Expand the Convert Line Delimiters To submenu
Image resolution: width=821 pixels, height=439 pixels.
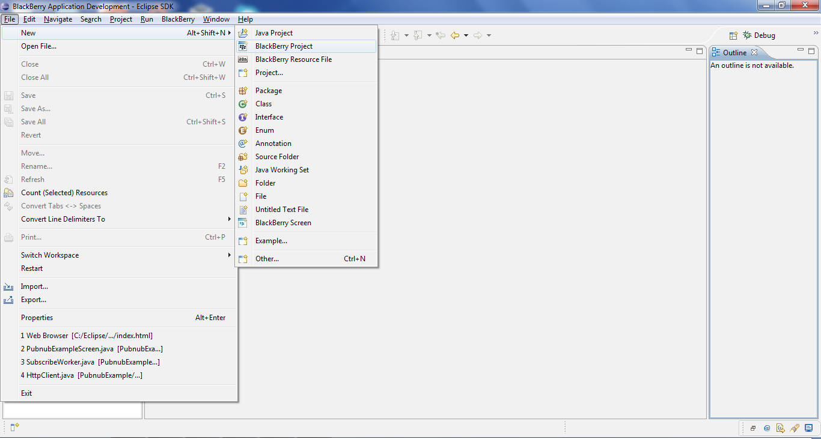[x=64, y=219]
